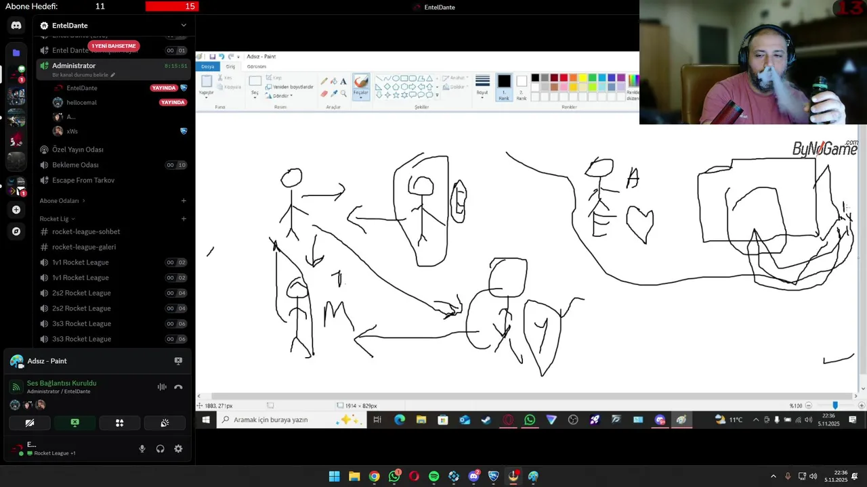Select 2. Renk as active color

coord(522,87)
